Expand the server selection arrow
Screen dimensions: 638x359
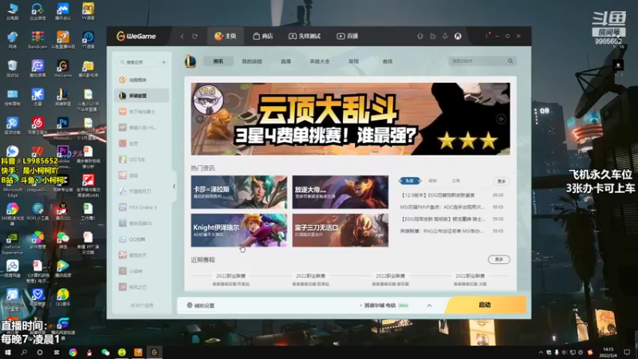point(429,306)
